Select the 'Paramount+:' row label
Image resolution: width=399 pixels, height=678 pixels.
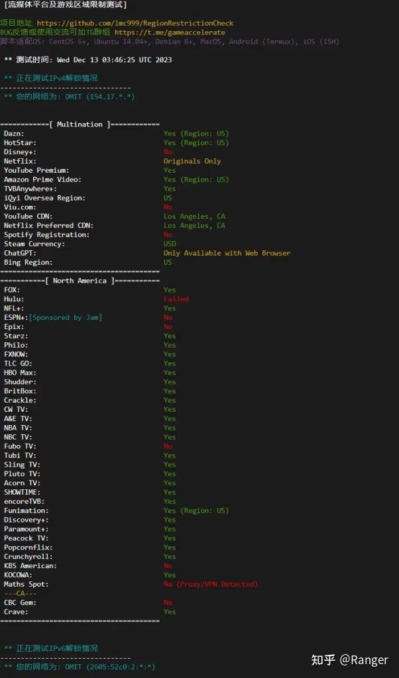27,529
